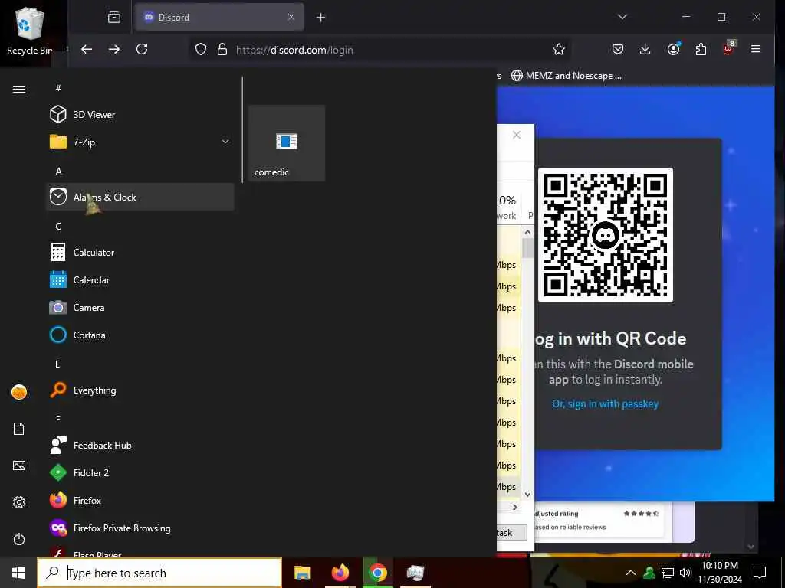Bookmark this page with the star
The width and height of the screenshot is (785, 588).
click(559, 49)
